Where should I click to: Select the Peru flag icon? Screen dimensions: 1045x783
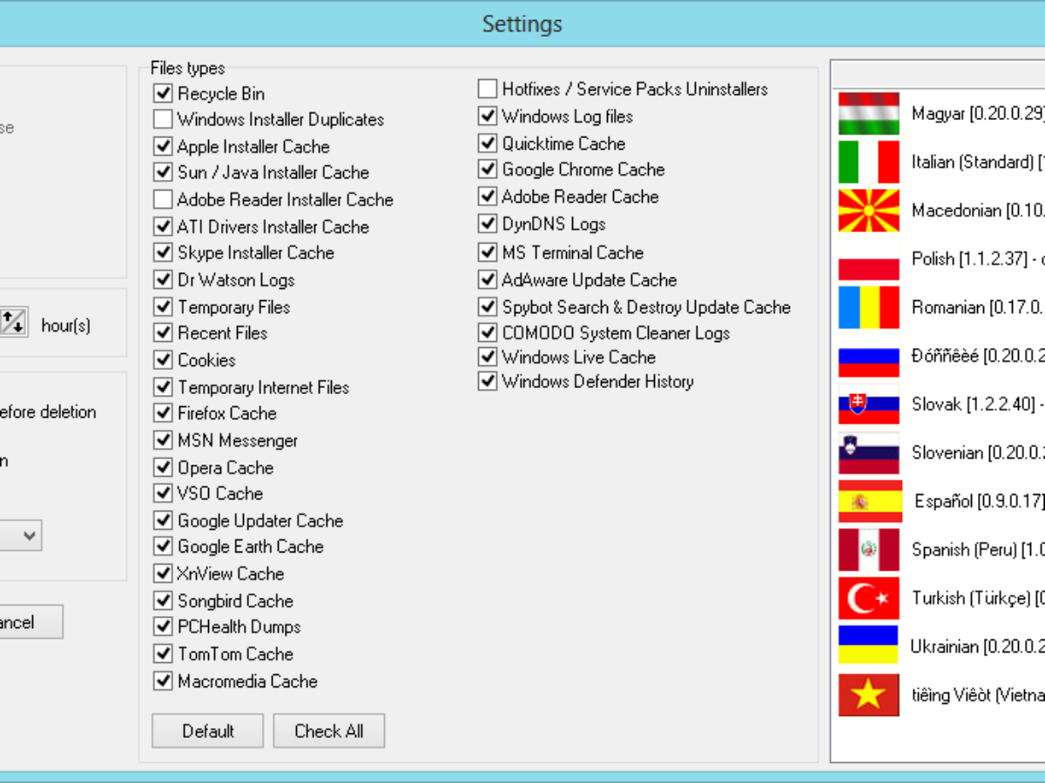[x=869, y=549]
